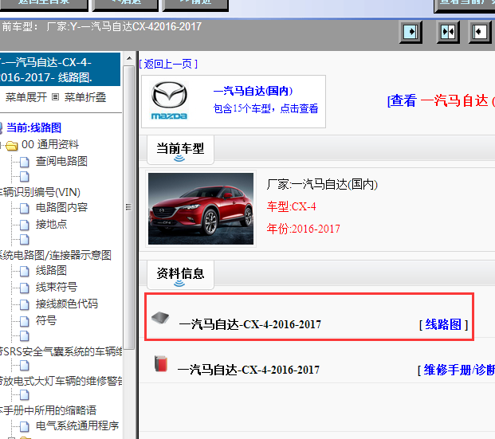Open 接地点 tree item
This screenshot has width=495, height=439.
click(52, 225)
